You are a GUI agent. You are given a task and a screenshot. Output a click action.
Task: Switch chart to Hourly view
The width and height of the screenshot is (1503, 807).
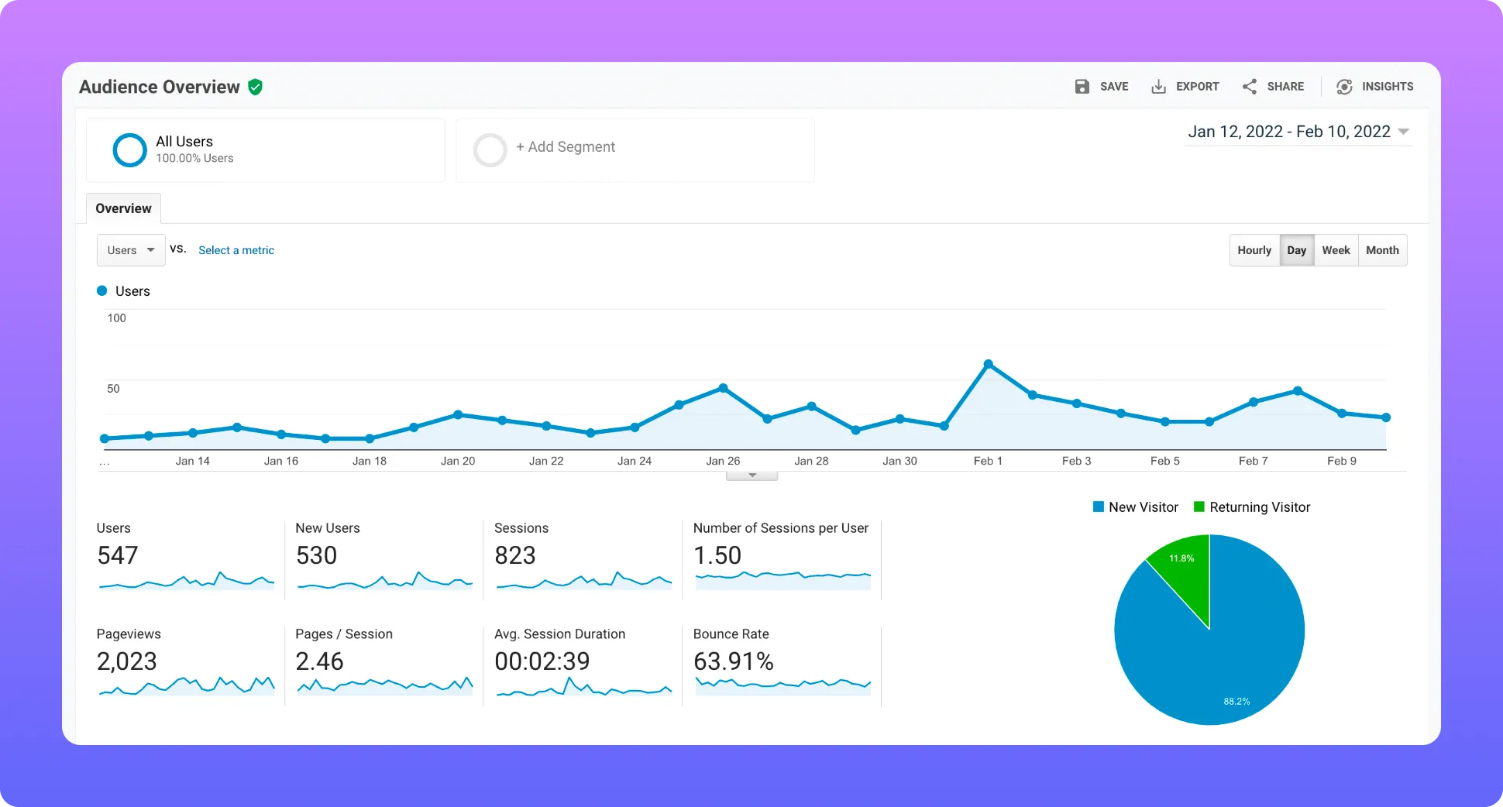pyautogui.click(x=1254, y=250)
